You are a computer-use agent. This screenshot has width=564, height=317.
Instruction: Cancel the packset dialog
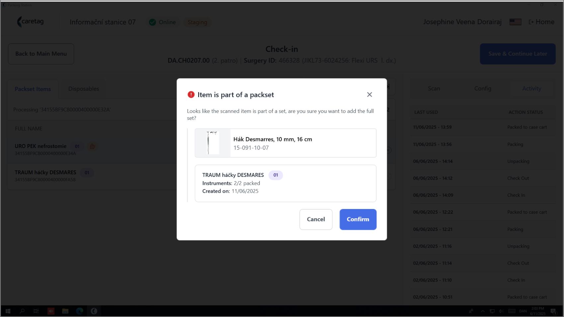pos(316,219)
